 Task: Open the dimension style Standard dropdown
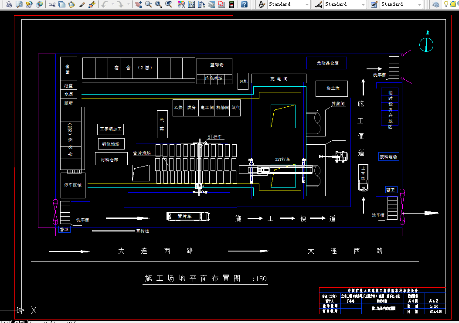pyautogui.click(x=345, y=4)
